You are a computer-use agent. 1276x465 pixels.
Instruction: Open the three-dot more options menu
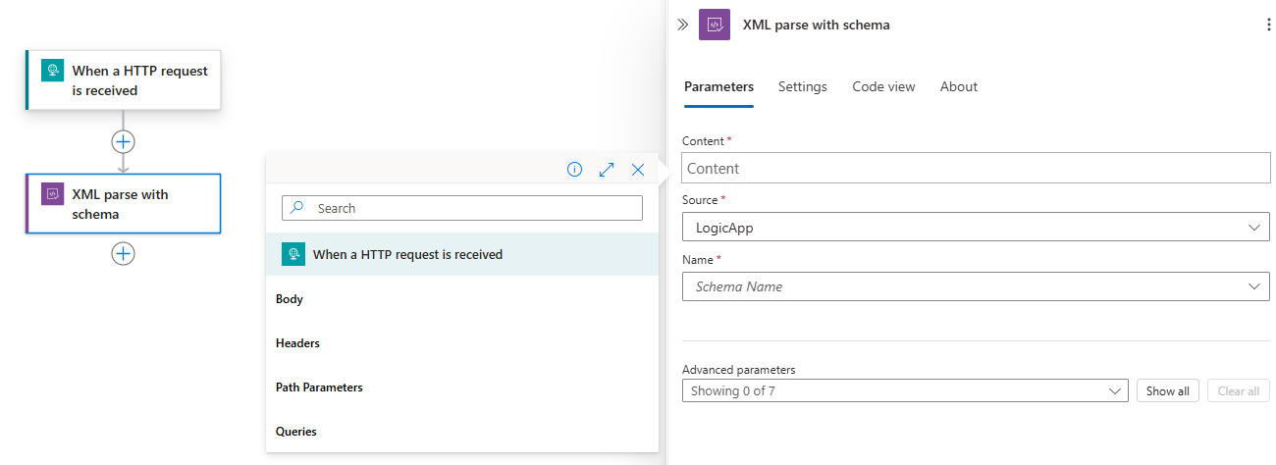pyautogui.click(x=1267, y=25)
